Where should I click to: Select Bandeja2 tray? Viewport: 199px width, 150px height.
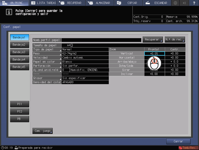[20, 45]
